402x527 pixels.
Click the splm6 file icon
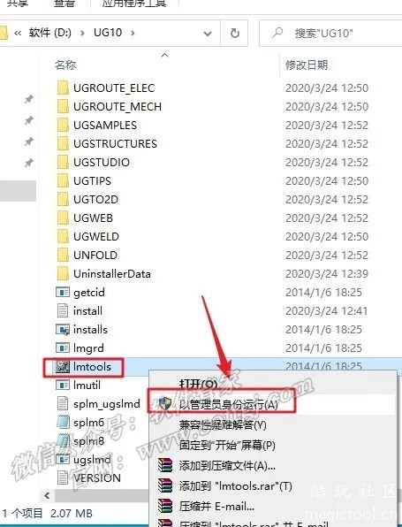[x=63, y=422]
